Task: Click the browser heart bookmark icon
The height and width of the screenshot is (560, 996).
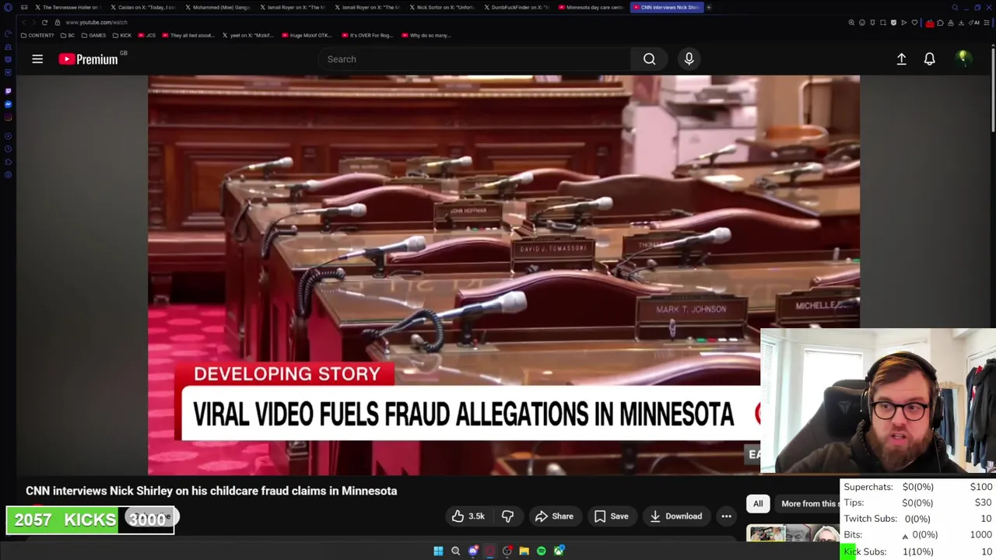Action: [914, 23]
